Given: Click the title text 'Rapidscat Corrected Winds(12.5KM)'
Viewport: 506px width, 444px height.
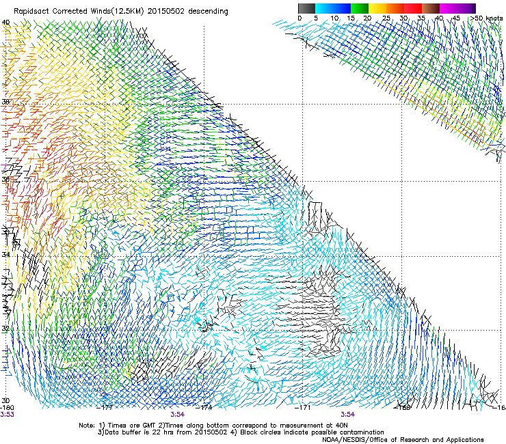Looking at the screenshot, I should 79,12.
